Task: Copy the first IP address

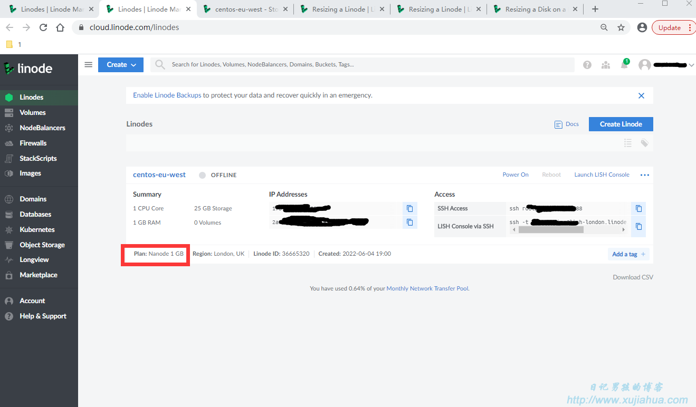Action: point(409,208)
